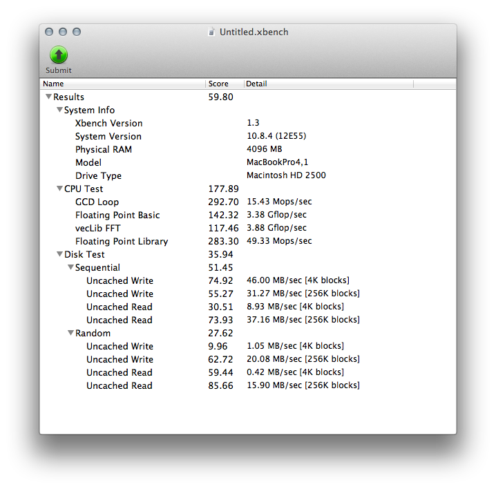Select the Physical RAM row
The height and width of the screenshot is (489, 496).
point(248,149)
